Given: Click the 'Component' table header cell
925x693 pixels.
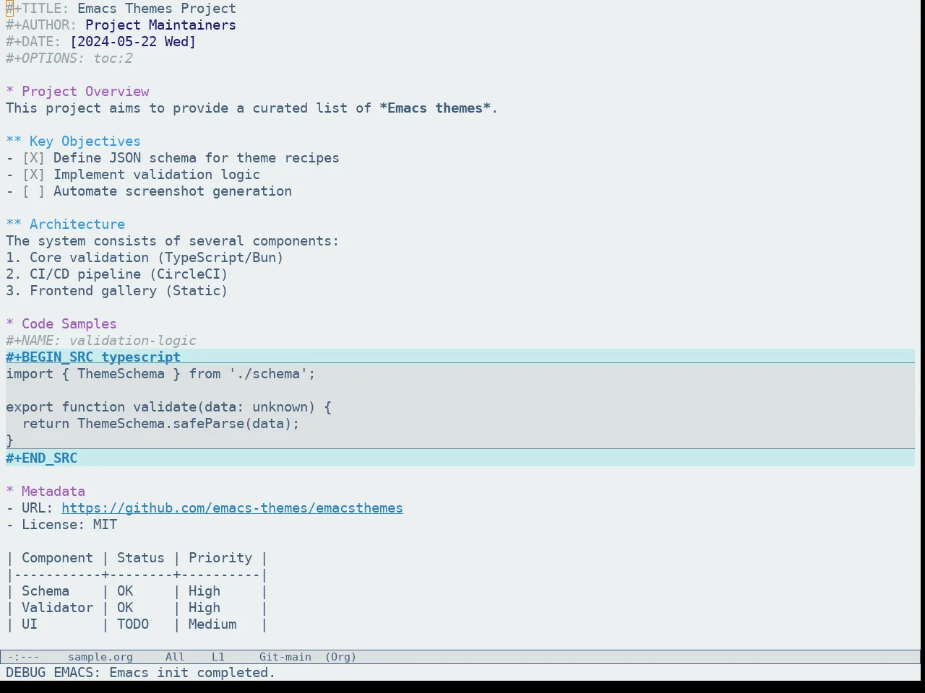Looking at the screenshot, I should tap(57, 558).
